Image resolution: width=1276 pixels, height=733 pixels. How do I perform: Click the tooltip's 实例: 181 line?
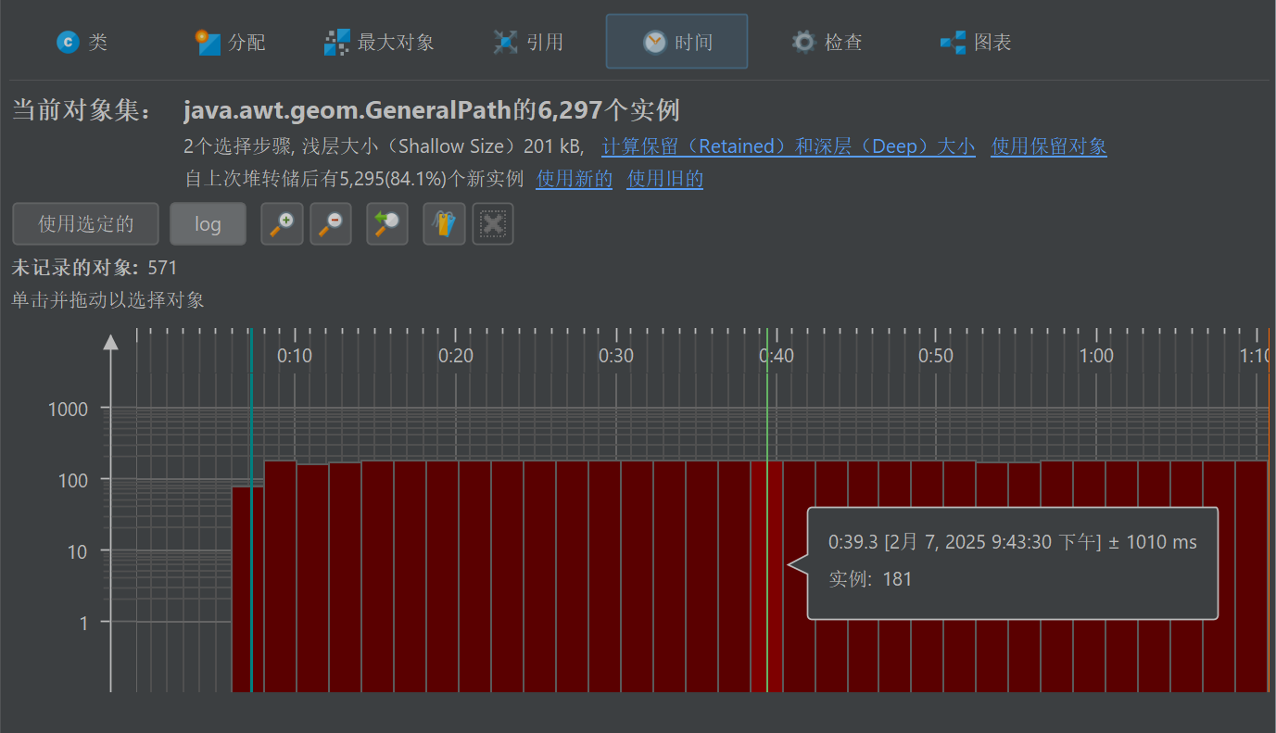click(x=870, y=579)
